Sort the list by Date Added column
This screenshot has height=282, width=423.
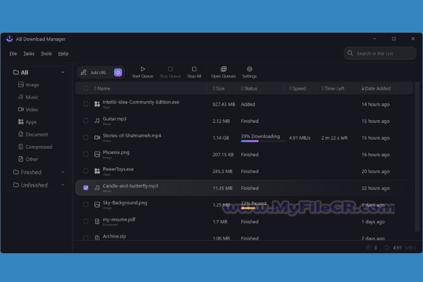pyautogui.click(x=376, y=88)
